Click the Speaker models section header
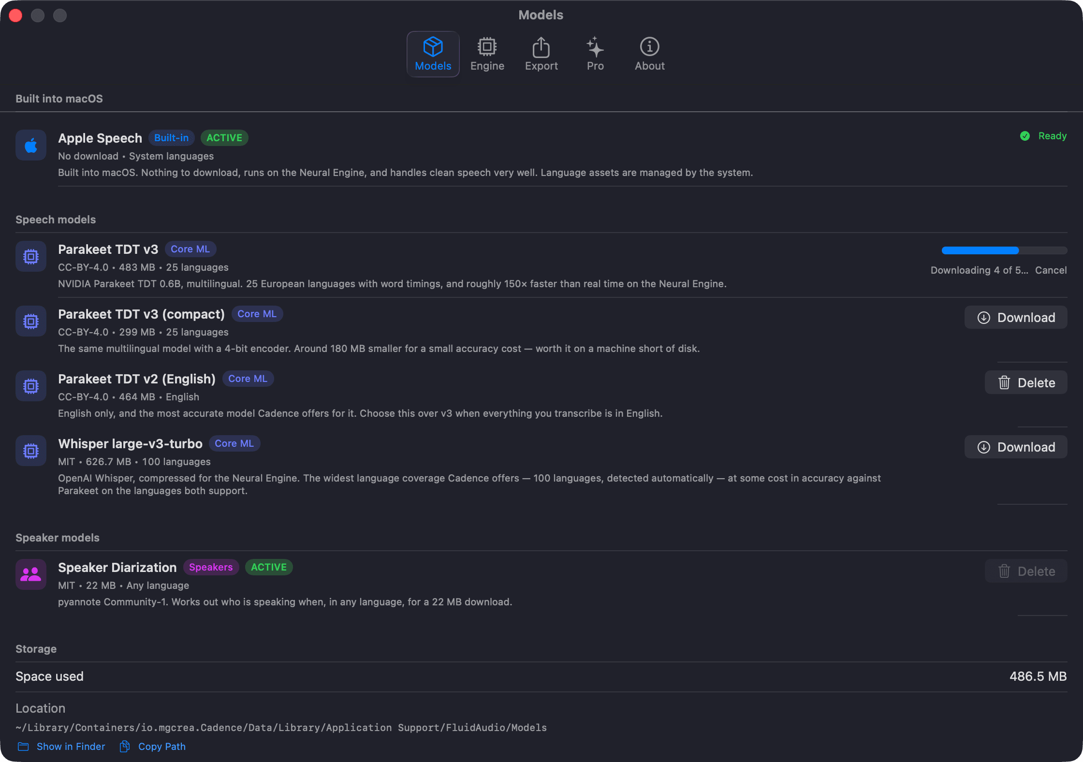1083x762 pixels. [x=57, y=538]
